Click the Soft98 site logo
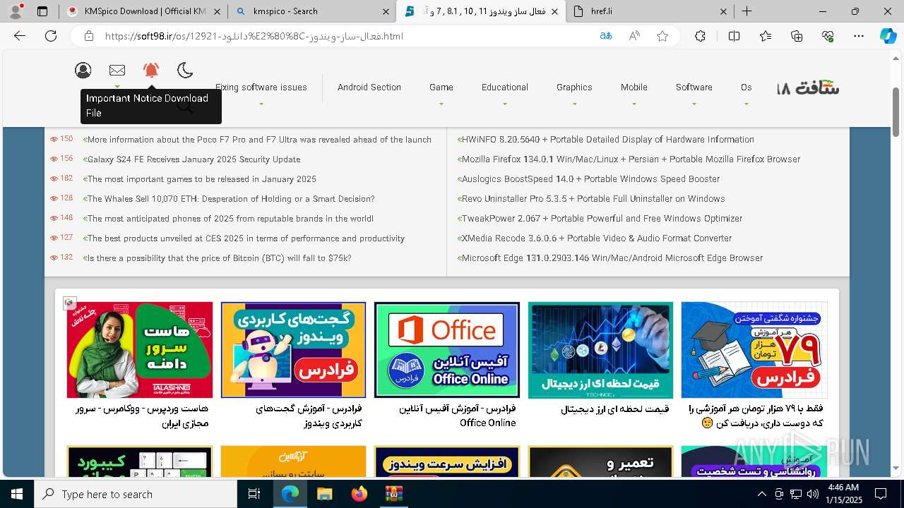The width and height of the screenshot is (904, 508). coord(808,88)
